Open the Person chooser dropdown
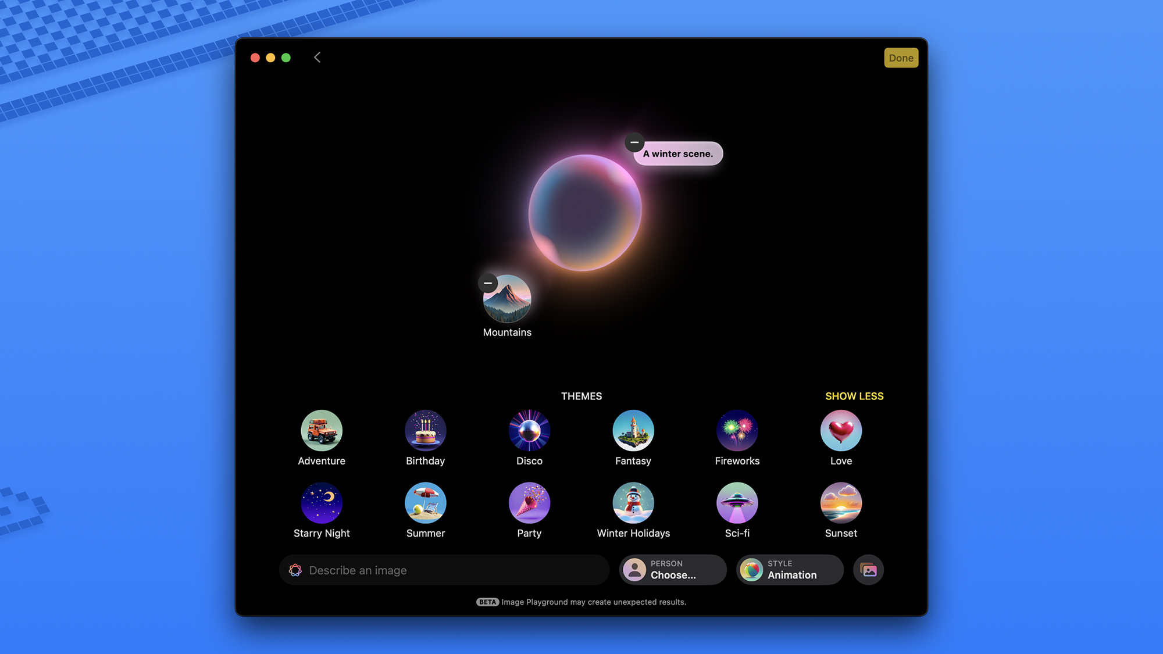The width and height of the screenshot is (1163, 654). pyautogui.click(x=673, y=569)
